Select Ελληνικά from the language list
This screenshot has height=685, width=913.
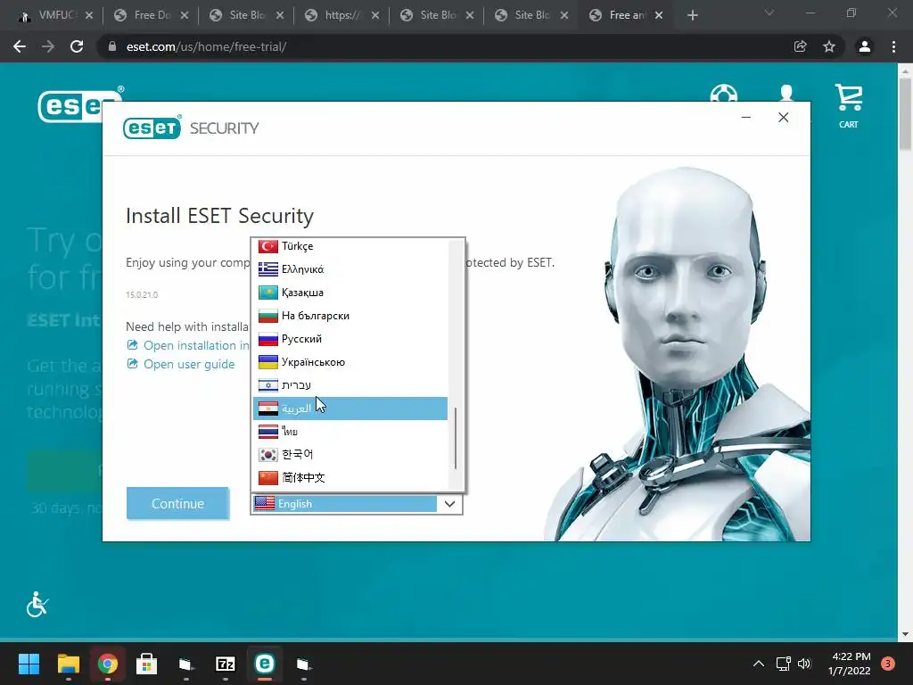350,269
